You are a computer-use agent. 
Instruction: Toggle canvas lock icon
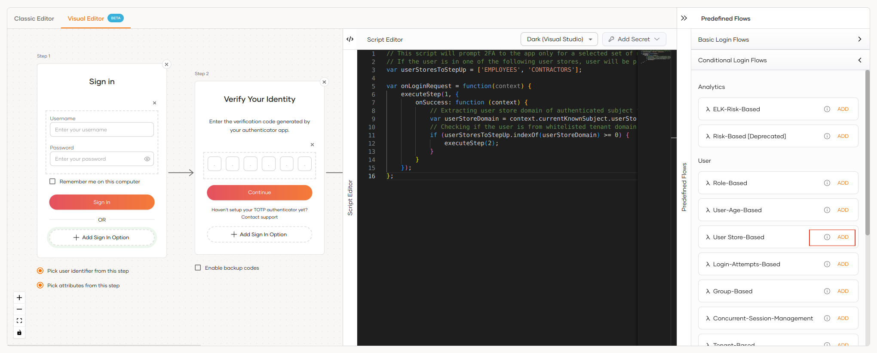(x=19, y=332)
